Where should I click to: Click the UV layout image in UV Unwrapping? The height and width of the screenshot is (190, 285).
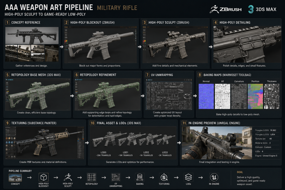[169, 96]
